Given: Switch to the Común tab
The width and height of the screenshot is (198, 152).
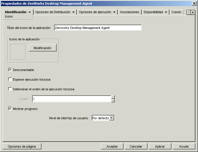Looking at the screenshot, I should click(x=176, y=12).
